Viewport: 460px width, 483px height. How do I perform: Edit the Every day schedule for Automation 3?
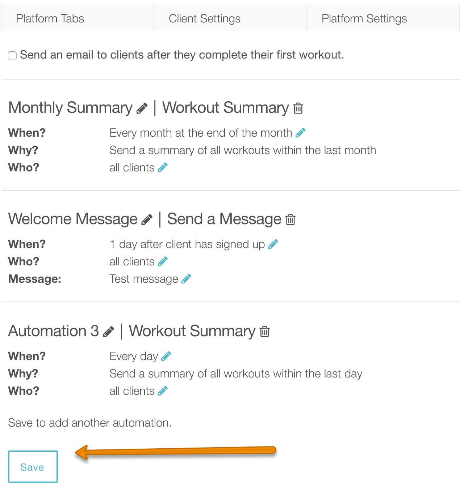pyautogui.click(x=166, y=356)
